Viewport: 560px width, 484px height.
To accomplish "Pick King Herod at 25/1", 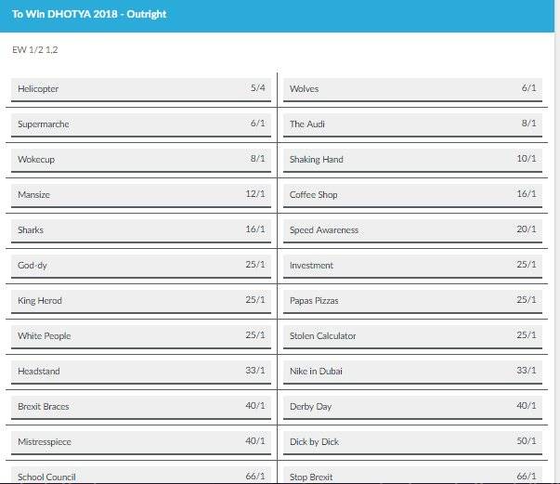I will click(x=141, y=302).
